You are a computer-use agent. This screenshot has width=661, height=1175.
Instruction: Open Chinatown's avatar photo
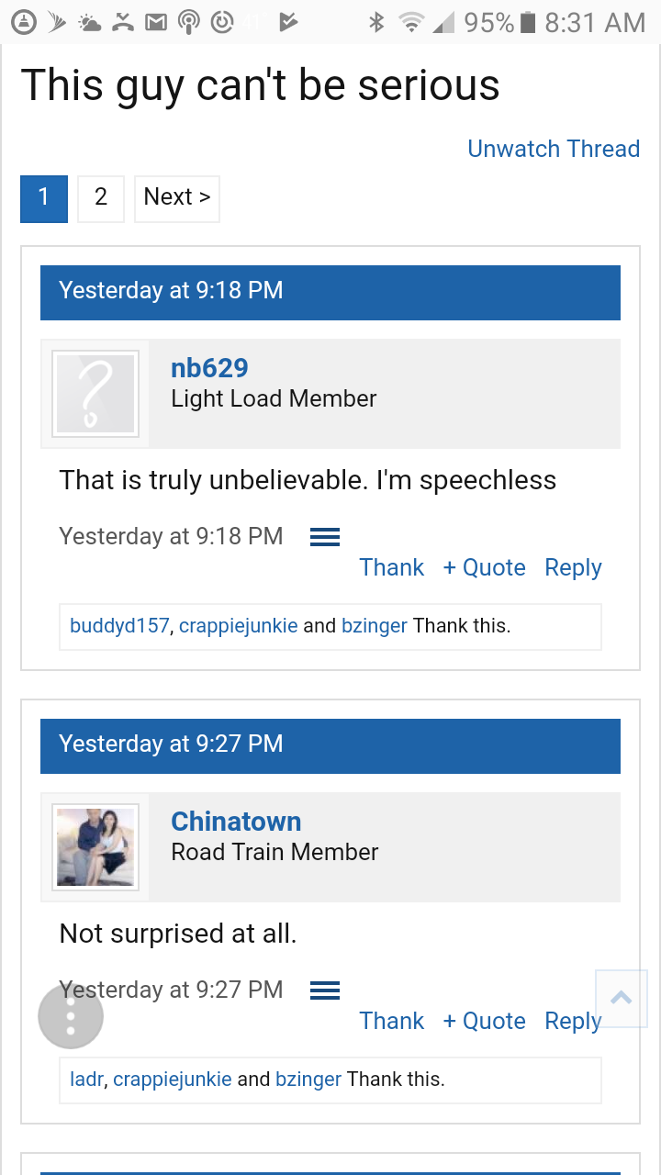pos(95,847)
